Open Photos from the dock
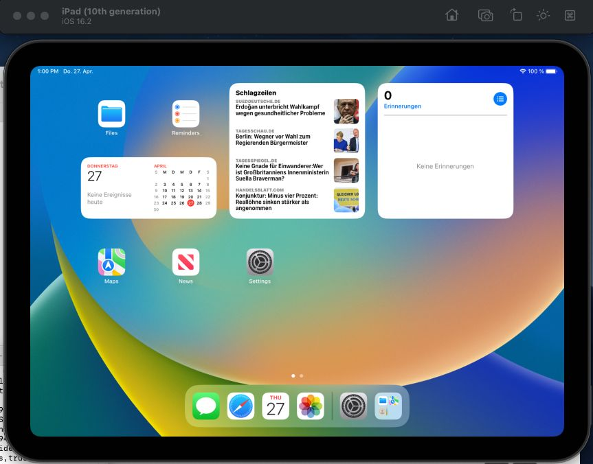Image resolution: width=593 pixels, height=464 pixels. (x=311, y=406)
